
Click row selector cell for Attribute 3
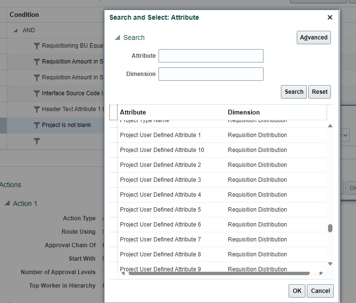(113, 180)
